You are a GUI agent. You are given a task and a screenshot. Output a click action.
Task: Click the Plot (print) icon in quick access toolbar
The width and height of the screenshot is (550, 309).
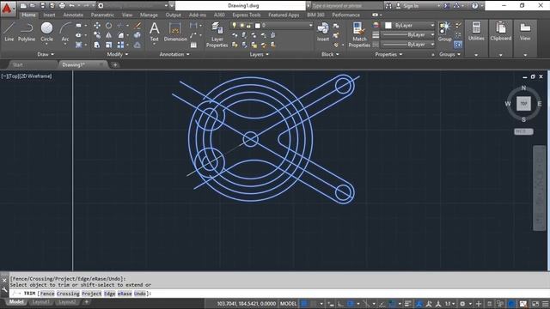(62, 6)
